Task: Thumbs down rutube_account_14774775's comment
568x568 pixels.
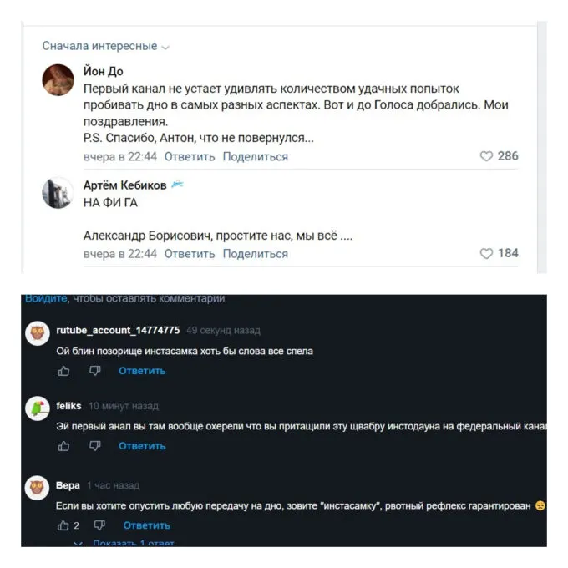Action: pyautogui.click(x=94, y=371)
